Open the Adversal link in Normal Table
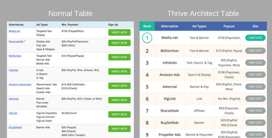This screenshot has height=138, width=272. (x=14, y=99)
